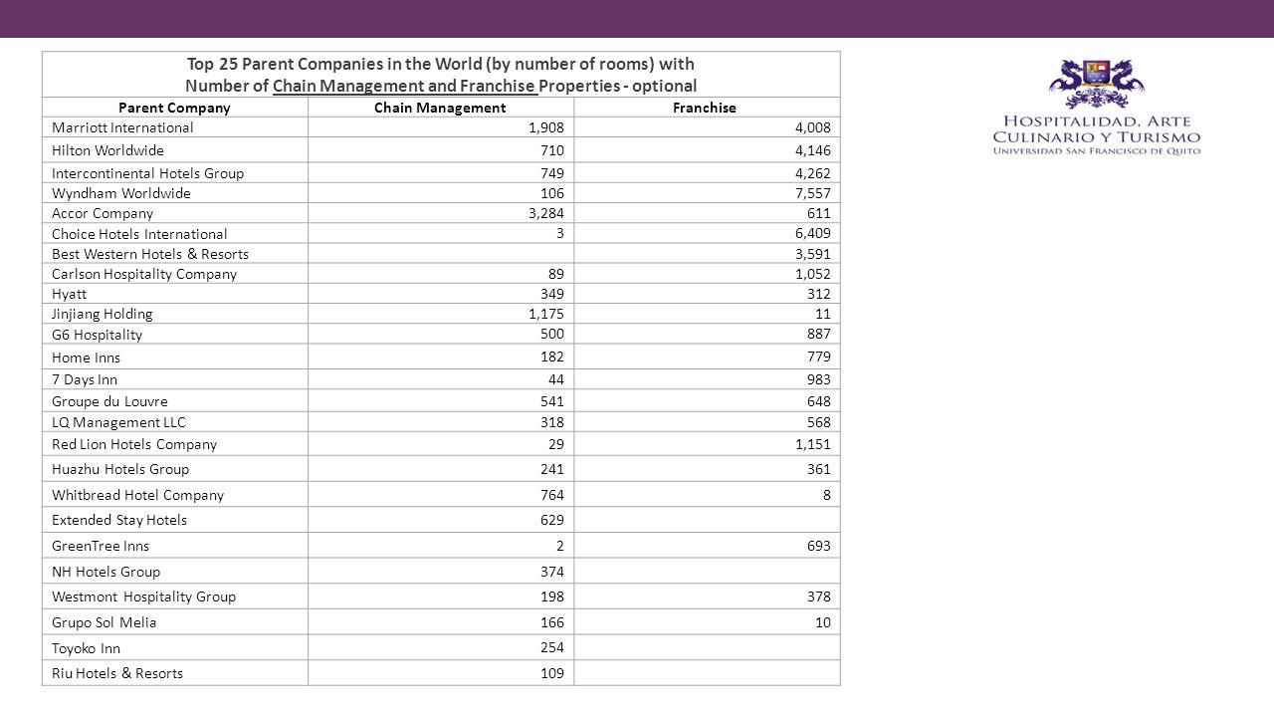Click Huazhu's chain management value 241
This screenshot has width=1274, height=717.
pos(552,469)
